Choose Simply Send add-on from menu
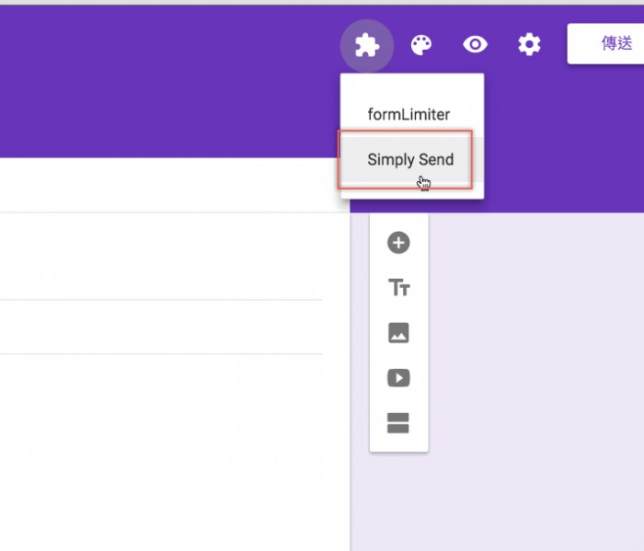Image resolution: width=644 pixels, height=551 pixels. click(412, 159)
